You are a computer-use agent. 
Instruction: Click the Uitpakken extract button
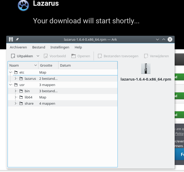tap(22, 56)
